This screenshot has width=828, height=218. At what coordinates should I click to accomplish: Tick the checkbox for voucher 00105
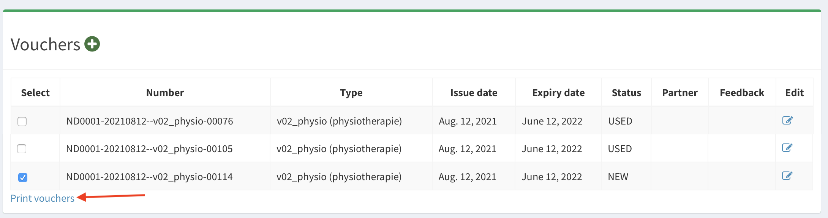click(x=22, y=149)
